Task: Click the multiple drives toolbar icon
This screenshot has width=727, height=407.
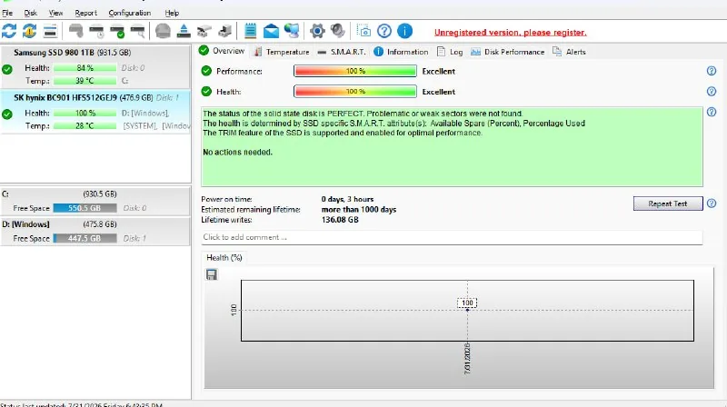Action: coord(204,31)
